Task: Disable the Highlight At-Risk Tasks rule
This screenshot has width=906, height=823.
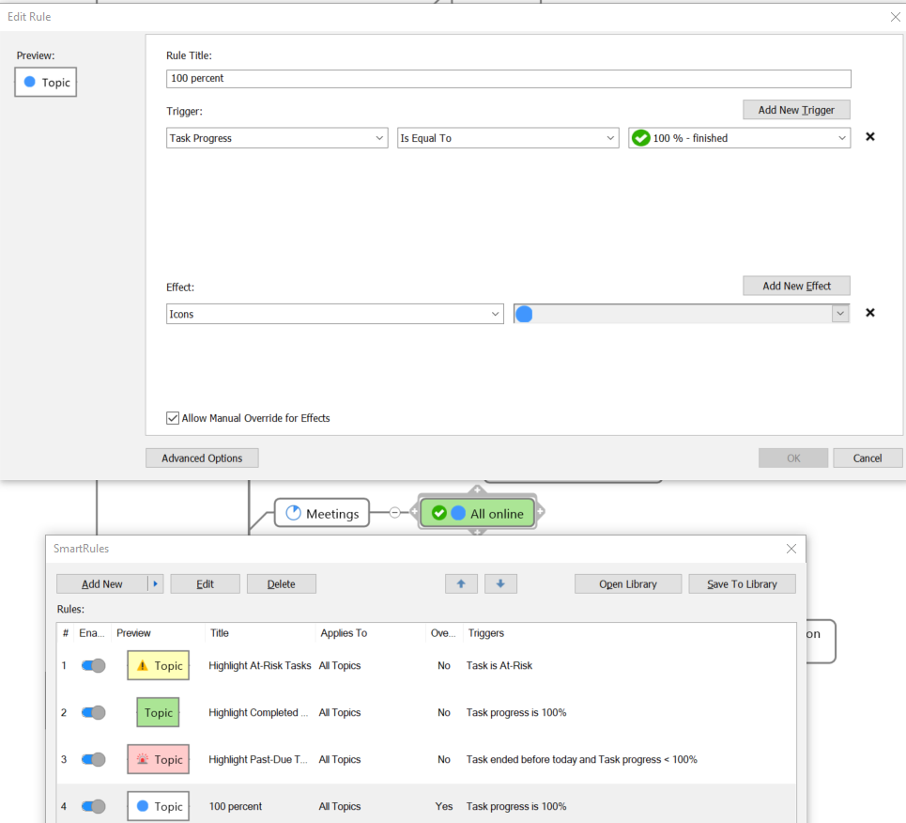Action: click(93, 665)
